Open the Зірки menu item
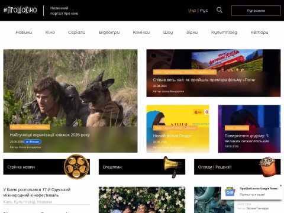 pyautogui.click(x=192, y=33)
